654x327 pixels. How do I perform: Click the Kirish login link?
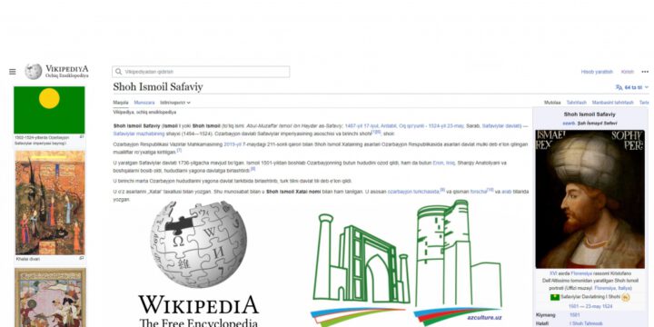[x=628, y=72]
